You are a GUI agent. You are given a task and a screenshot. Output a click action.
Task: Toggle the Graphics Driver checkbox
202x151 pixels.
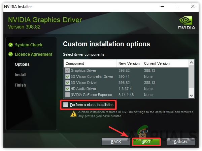pos(67,70)
